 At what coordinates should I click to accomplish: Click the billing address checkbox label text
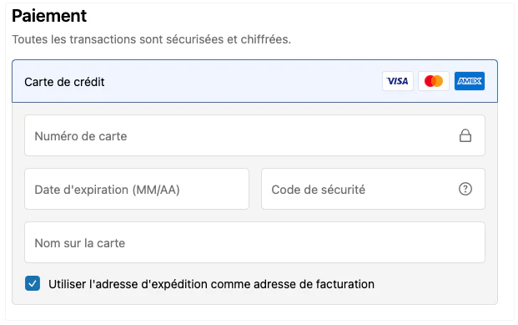211,284
